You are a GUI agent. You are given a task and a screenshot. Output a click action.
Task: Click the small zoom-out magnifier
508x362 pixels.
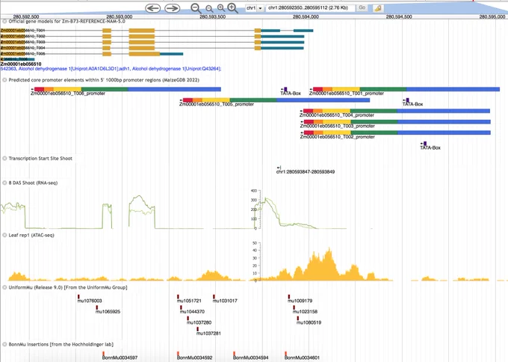click(x=210, y=9)
